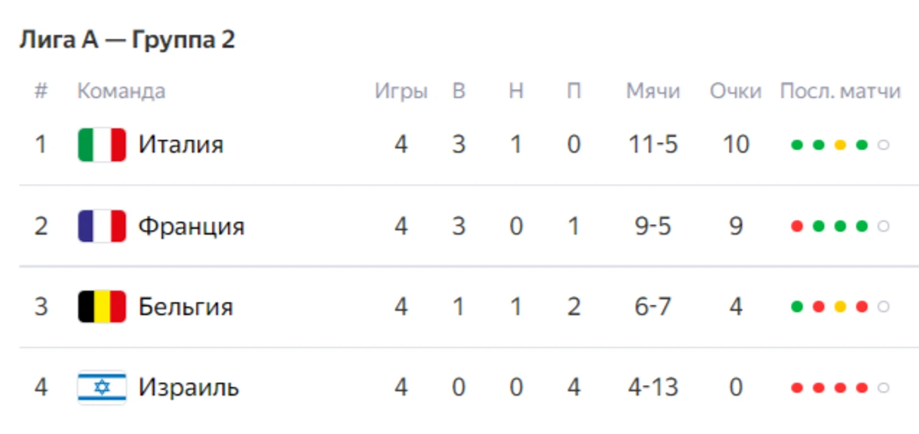Click the France flag icon
The image size is (919, 434).
click(101, 226)
